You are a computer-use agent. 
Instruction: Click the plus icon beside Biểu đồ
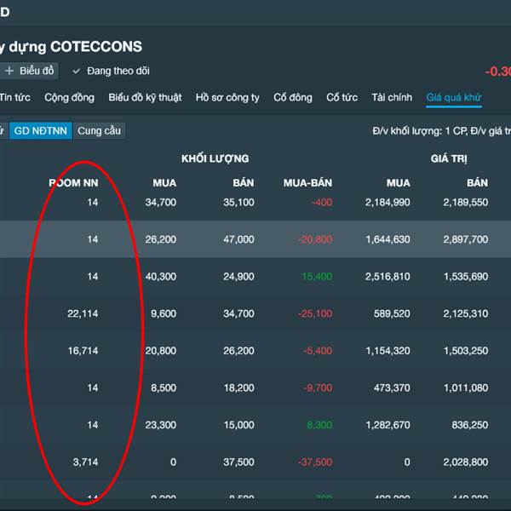point(9,71)
